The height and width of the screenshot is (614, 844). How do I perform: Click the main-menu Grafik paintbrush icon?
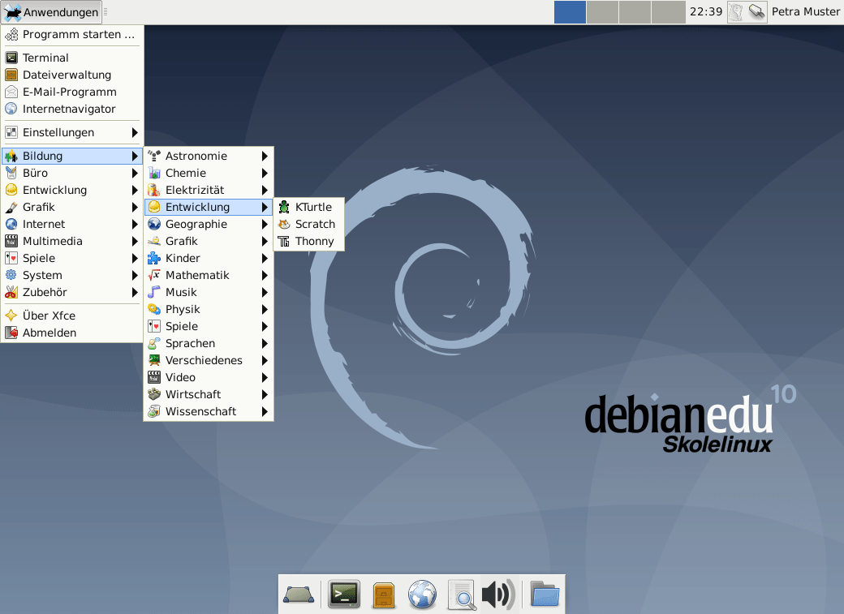point(11,207)
